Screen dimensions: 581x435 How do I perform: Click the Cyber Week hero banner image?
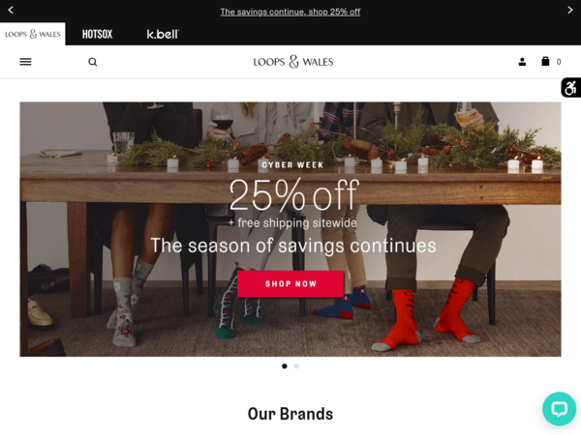point(290,229)
